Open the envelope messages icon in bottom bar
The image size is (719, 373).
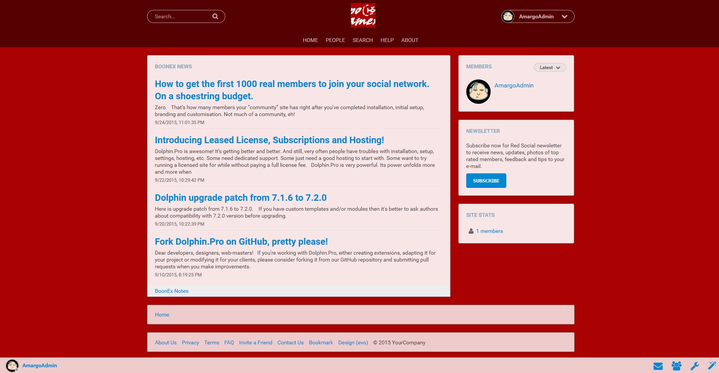pos(658,366)
